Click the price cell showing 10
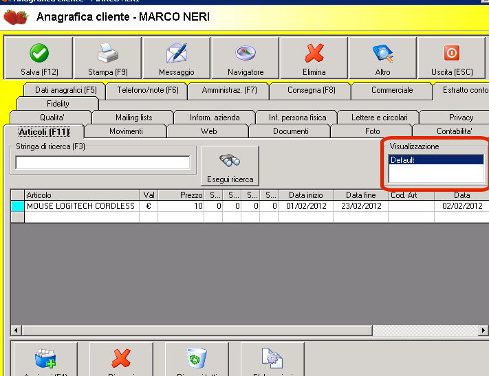The height and width of the screenshot is (376, 489). 181,206
